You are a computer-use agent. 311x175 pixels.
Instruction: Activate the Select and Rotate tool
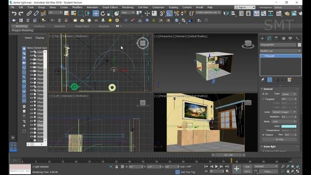[103, 13]
